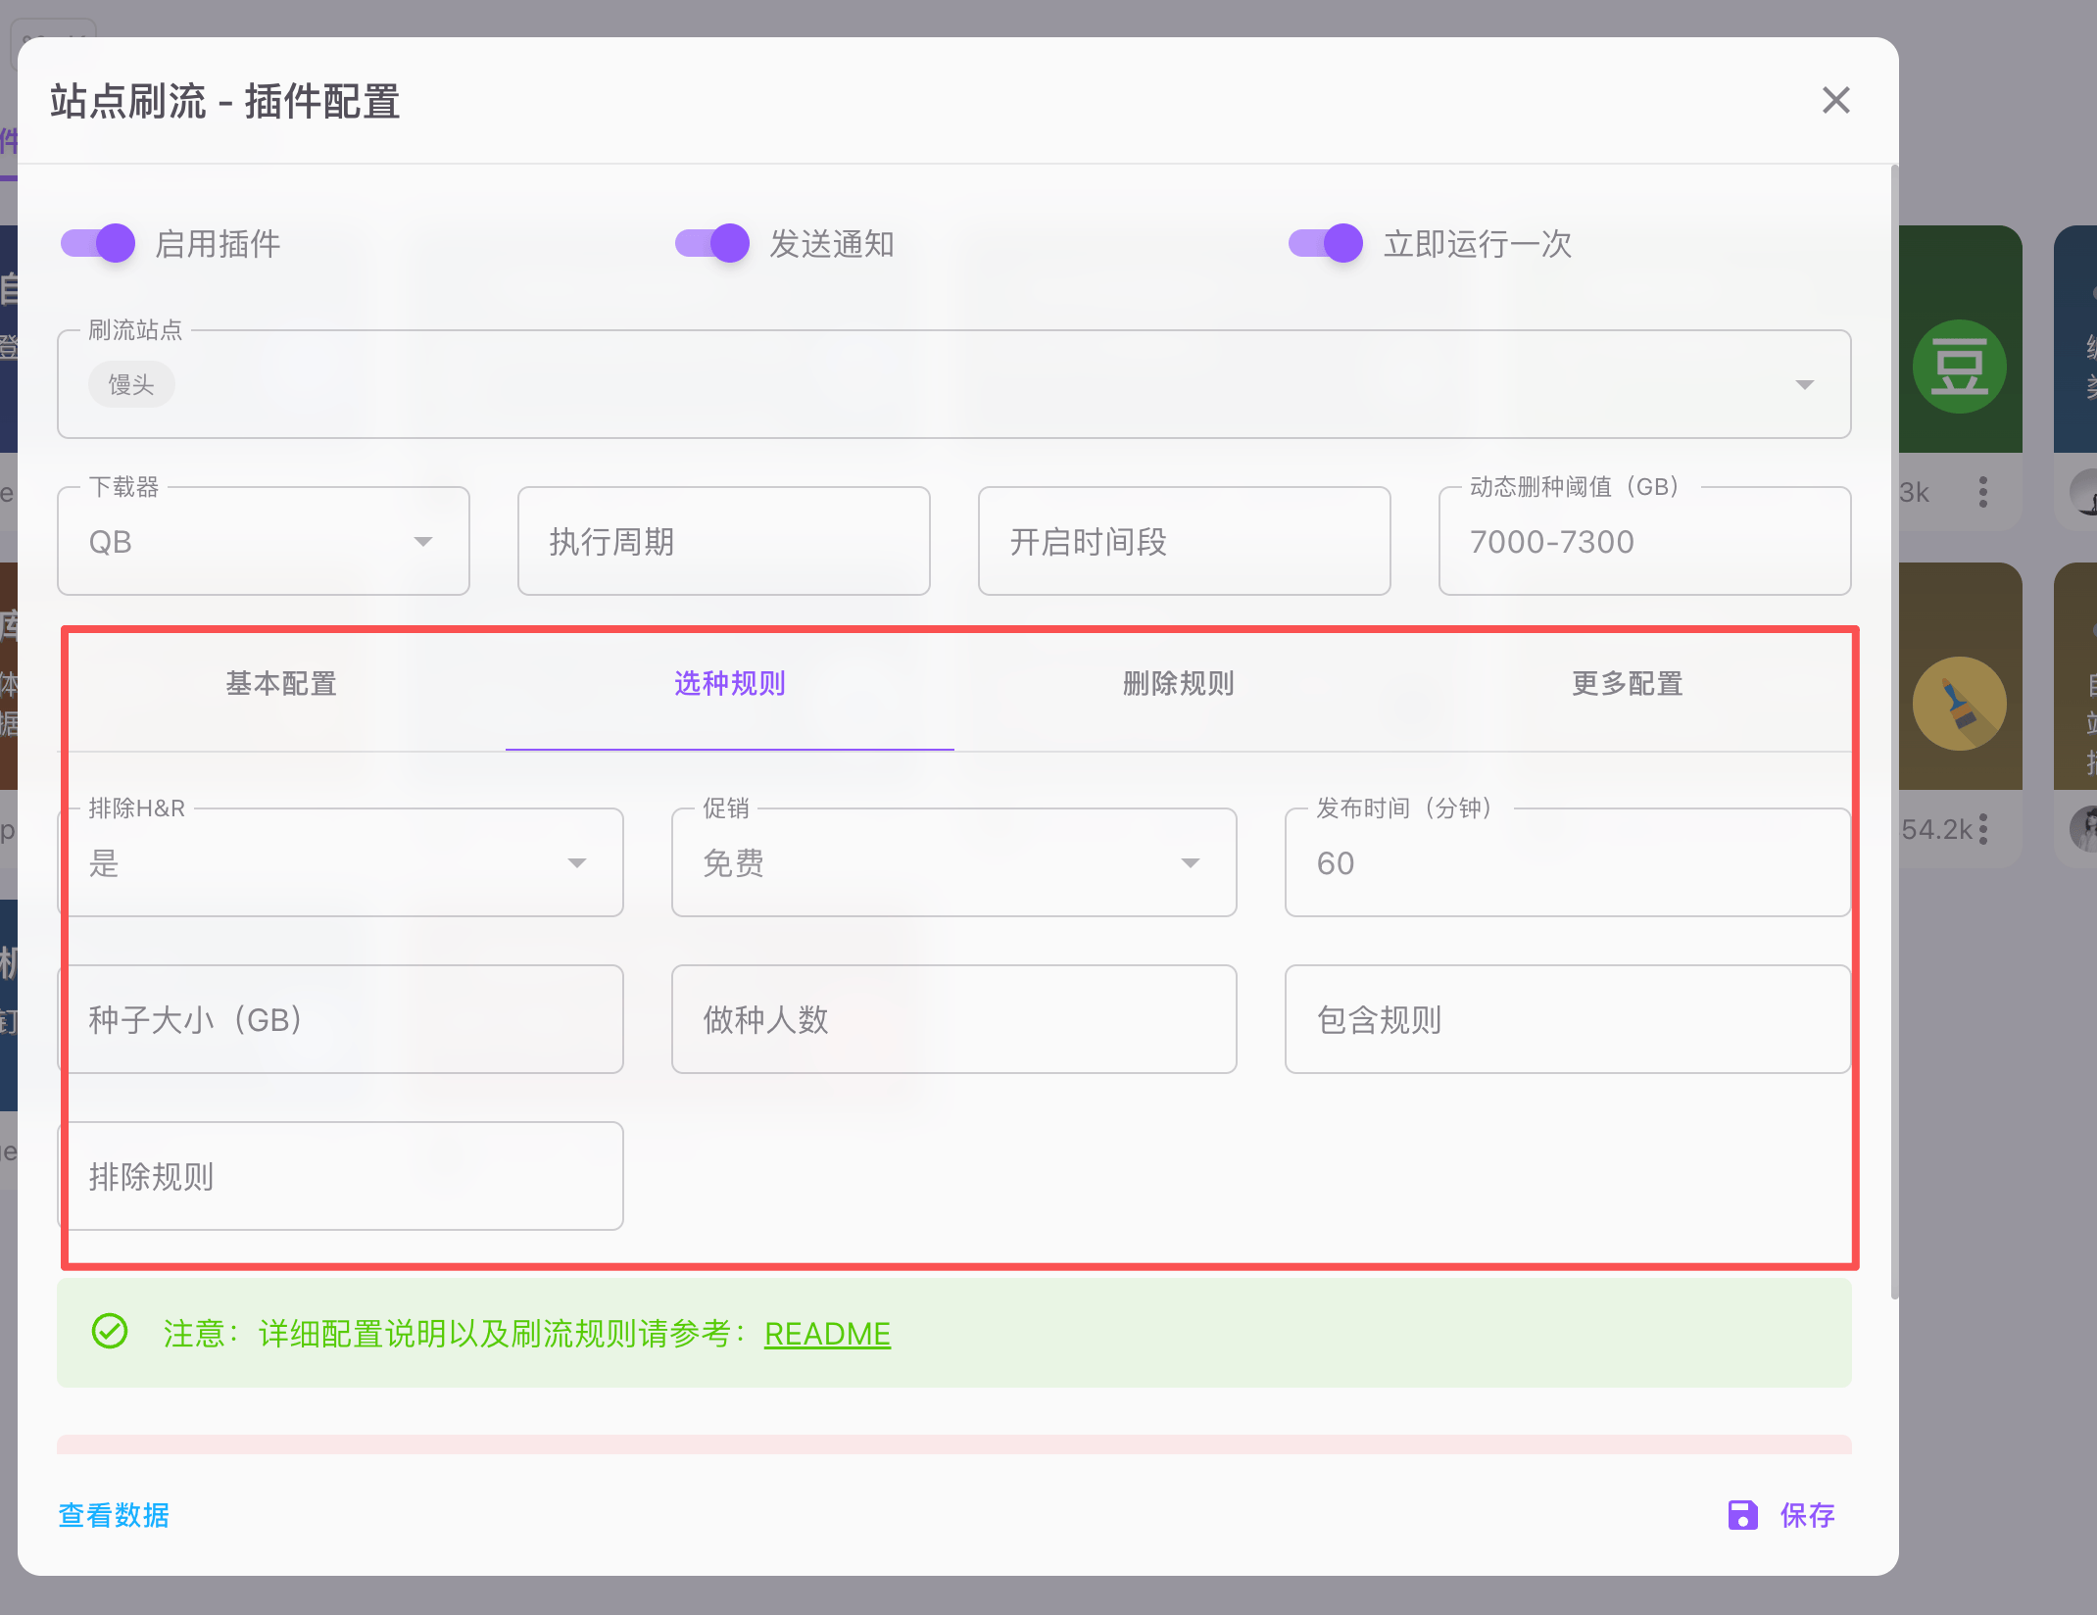
Task: Click the save floppy disk icon
Action: (1742, 1515)
